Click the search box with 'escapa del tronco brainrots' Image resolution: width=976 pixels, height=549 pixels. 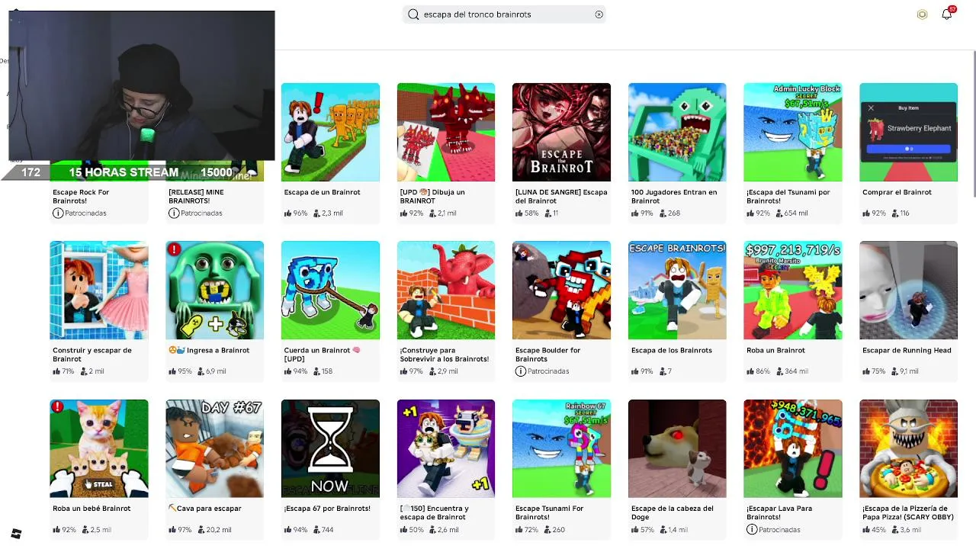pyautogui.click(x=504, y=14)
